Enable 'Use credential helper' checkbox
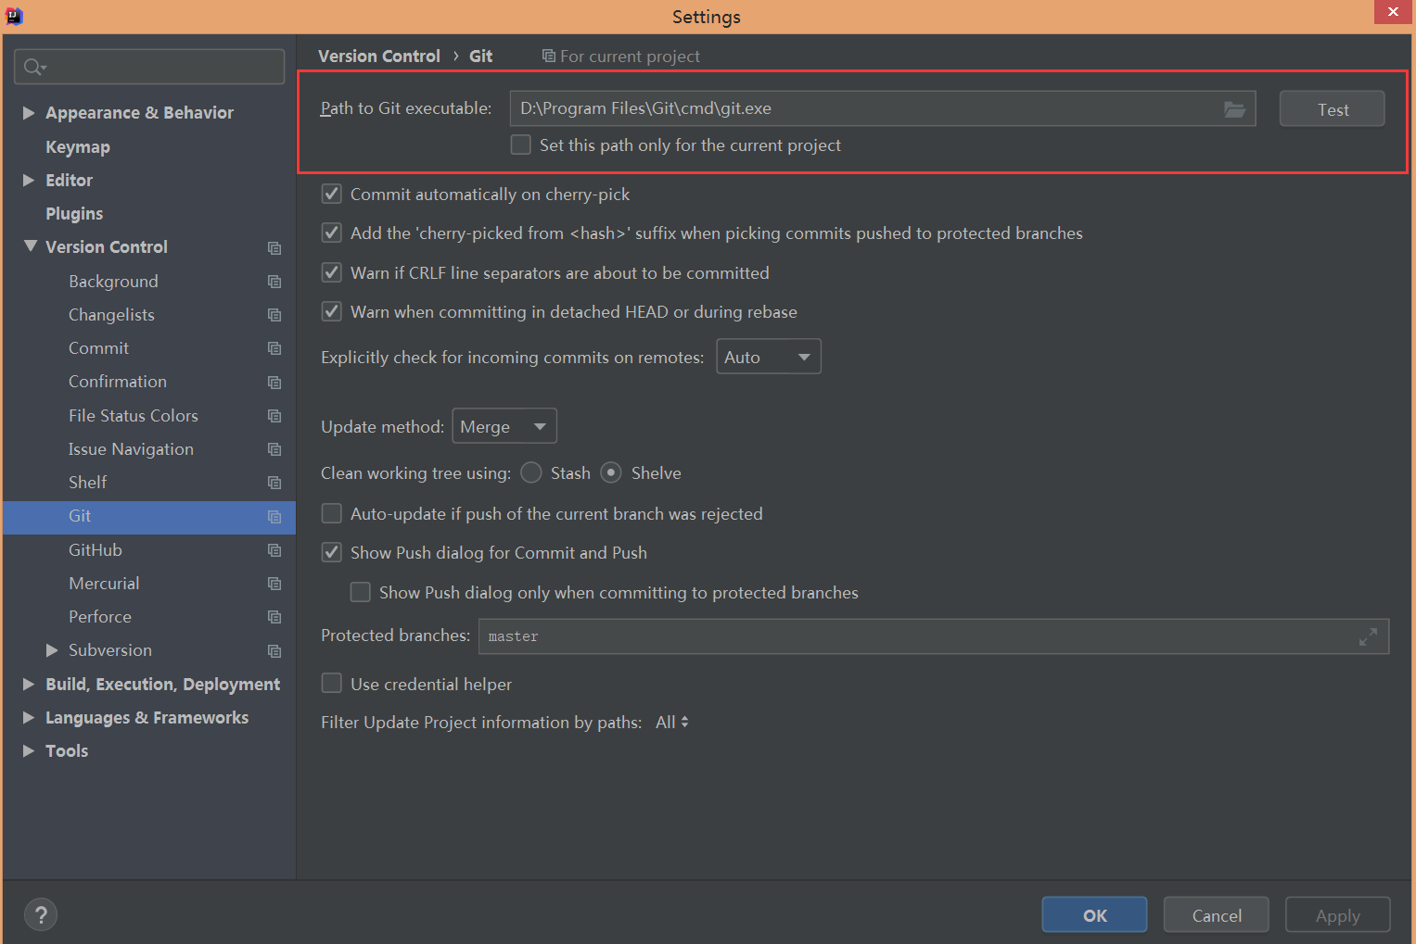1416x944 pixels. 331,684
